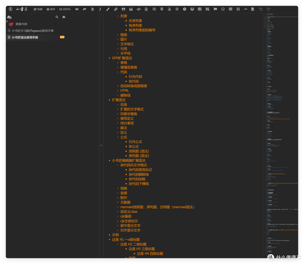This screenshot has height=264, width=304.
Task: Undo the last edit
Action: [261, 9]
